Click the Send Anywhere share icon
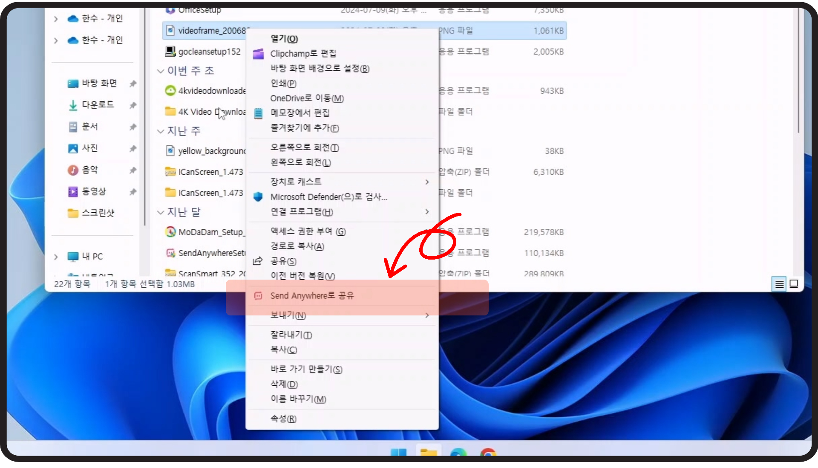This screenshot has width=818, height=468. pyautogui.click(x=258, y=296)
